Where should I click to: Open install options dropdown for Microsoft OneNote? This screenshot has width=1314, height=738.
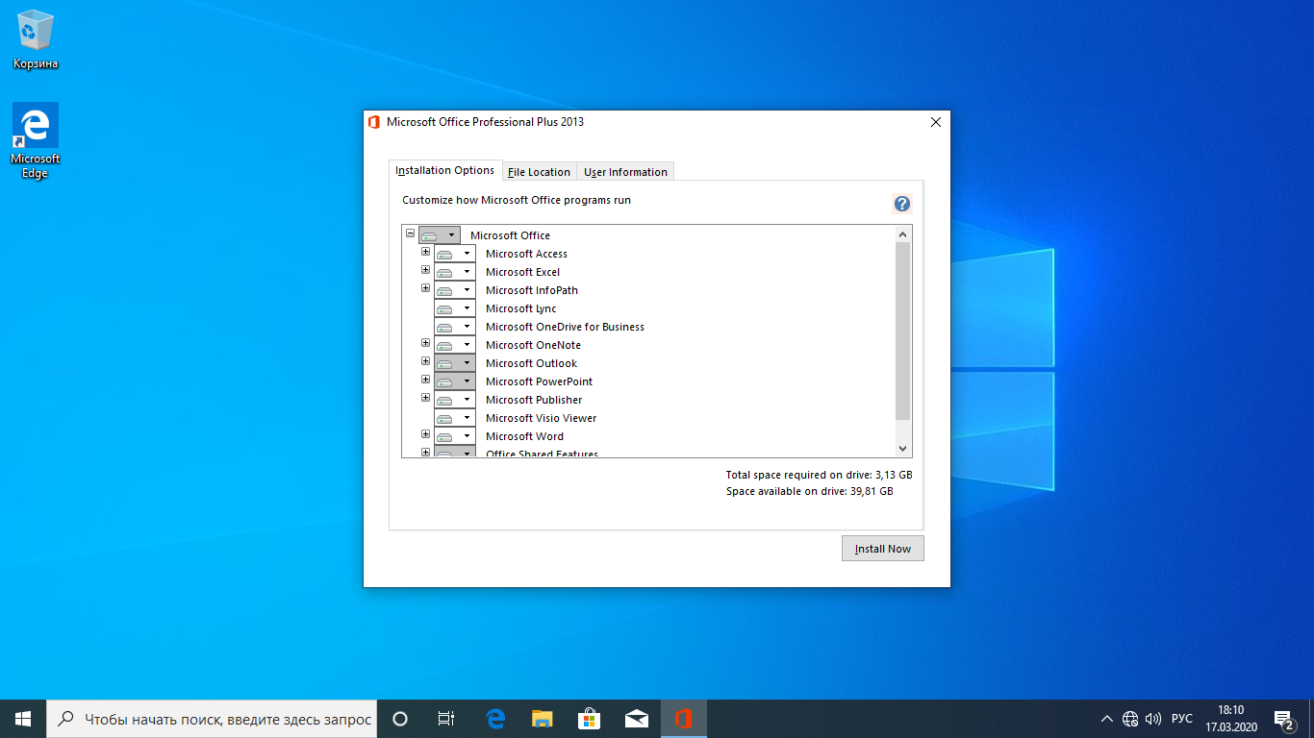coord(455,345)
